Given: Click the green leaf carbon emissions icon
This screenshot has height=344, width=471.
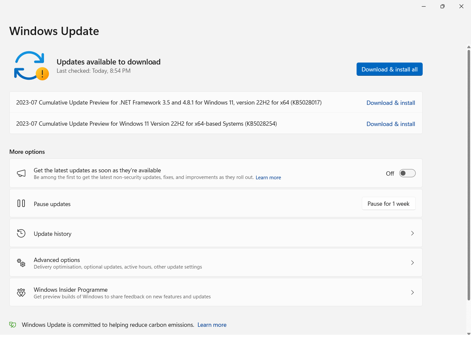Looking at the screenshot, I should coord(13,325).
